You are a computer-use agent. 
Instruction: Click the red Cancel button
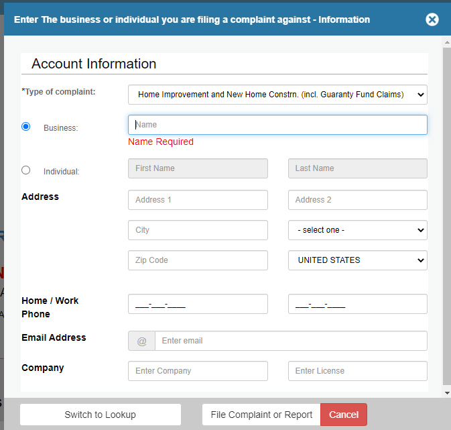pyautogui.click(x=343, y=415)
